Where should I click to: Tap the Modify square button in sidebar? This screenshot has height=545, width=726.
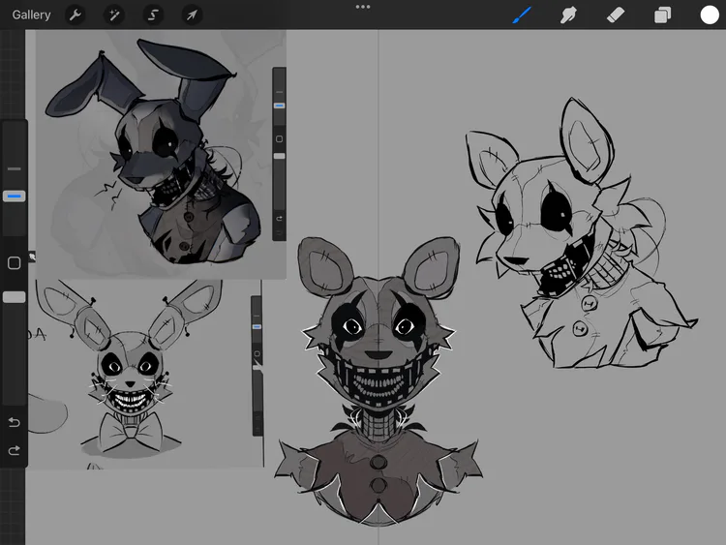(x=14, y=263)
